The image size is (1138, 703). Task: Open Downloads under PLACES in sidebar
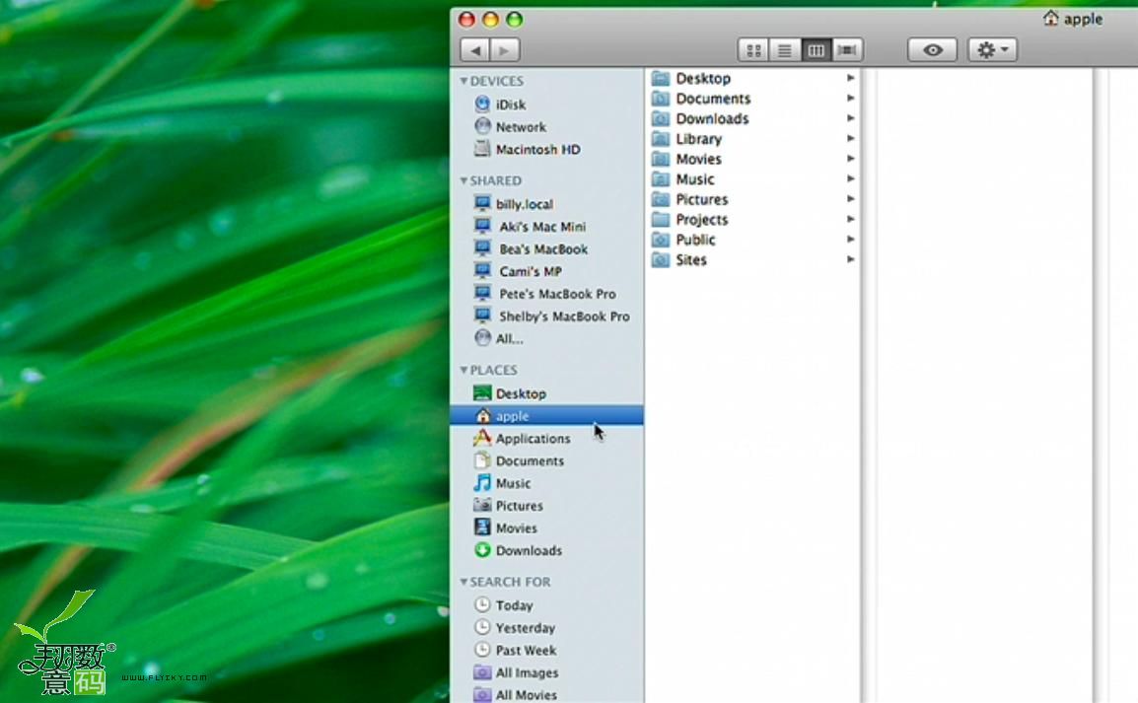click(x=546, y=550)
